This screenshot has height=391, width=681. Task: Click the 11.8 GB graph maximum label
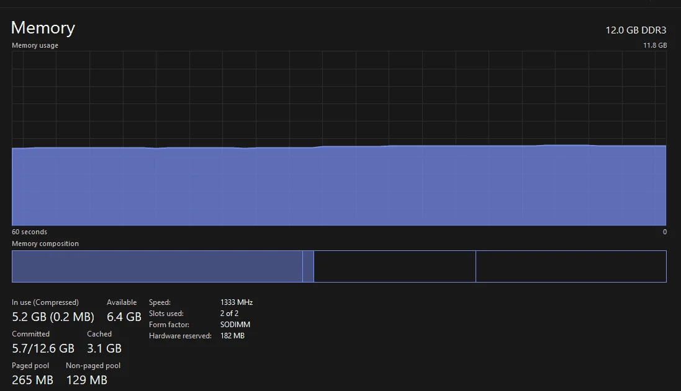[x=655, y=45]
